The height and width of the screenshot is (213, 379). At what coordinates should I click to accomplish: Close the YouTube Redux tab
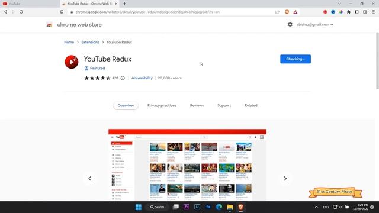(116, 4)
